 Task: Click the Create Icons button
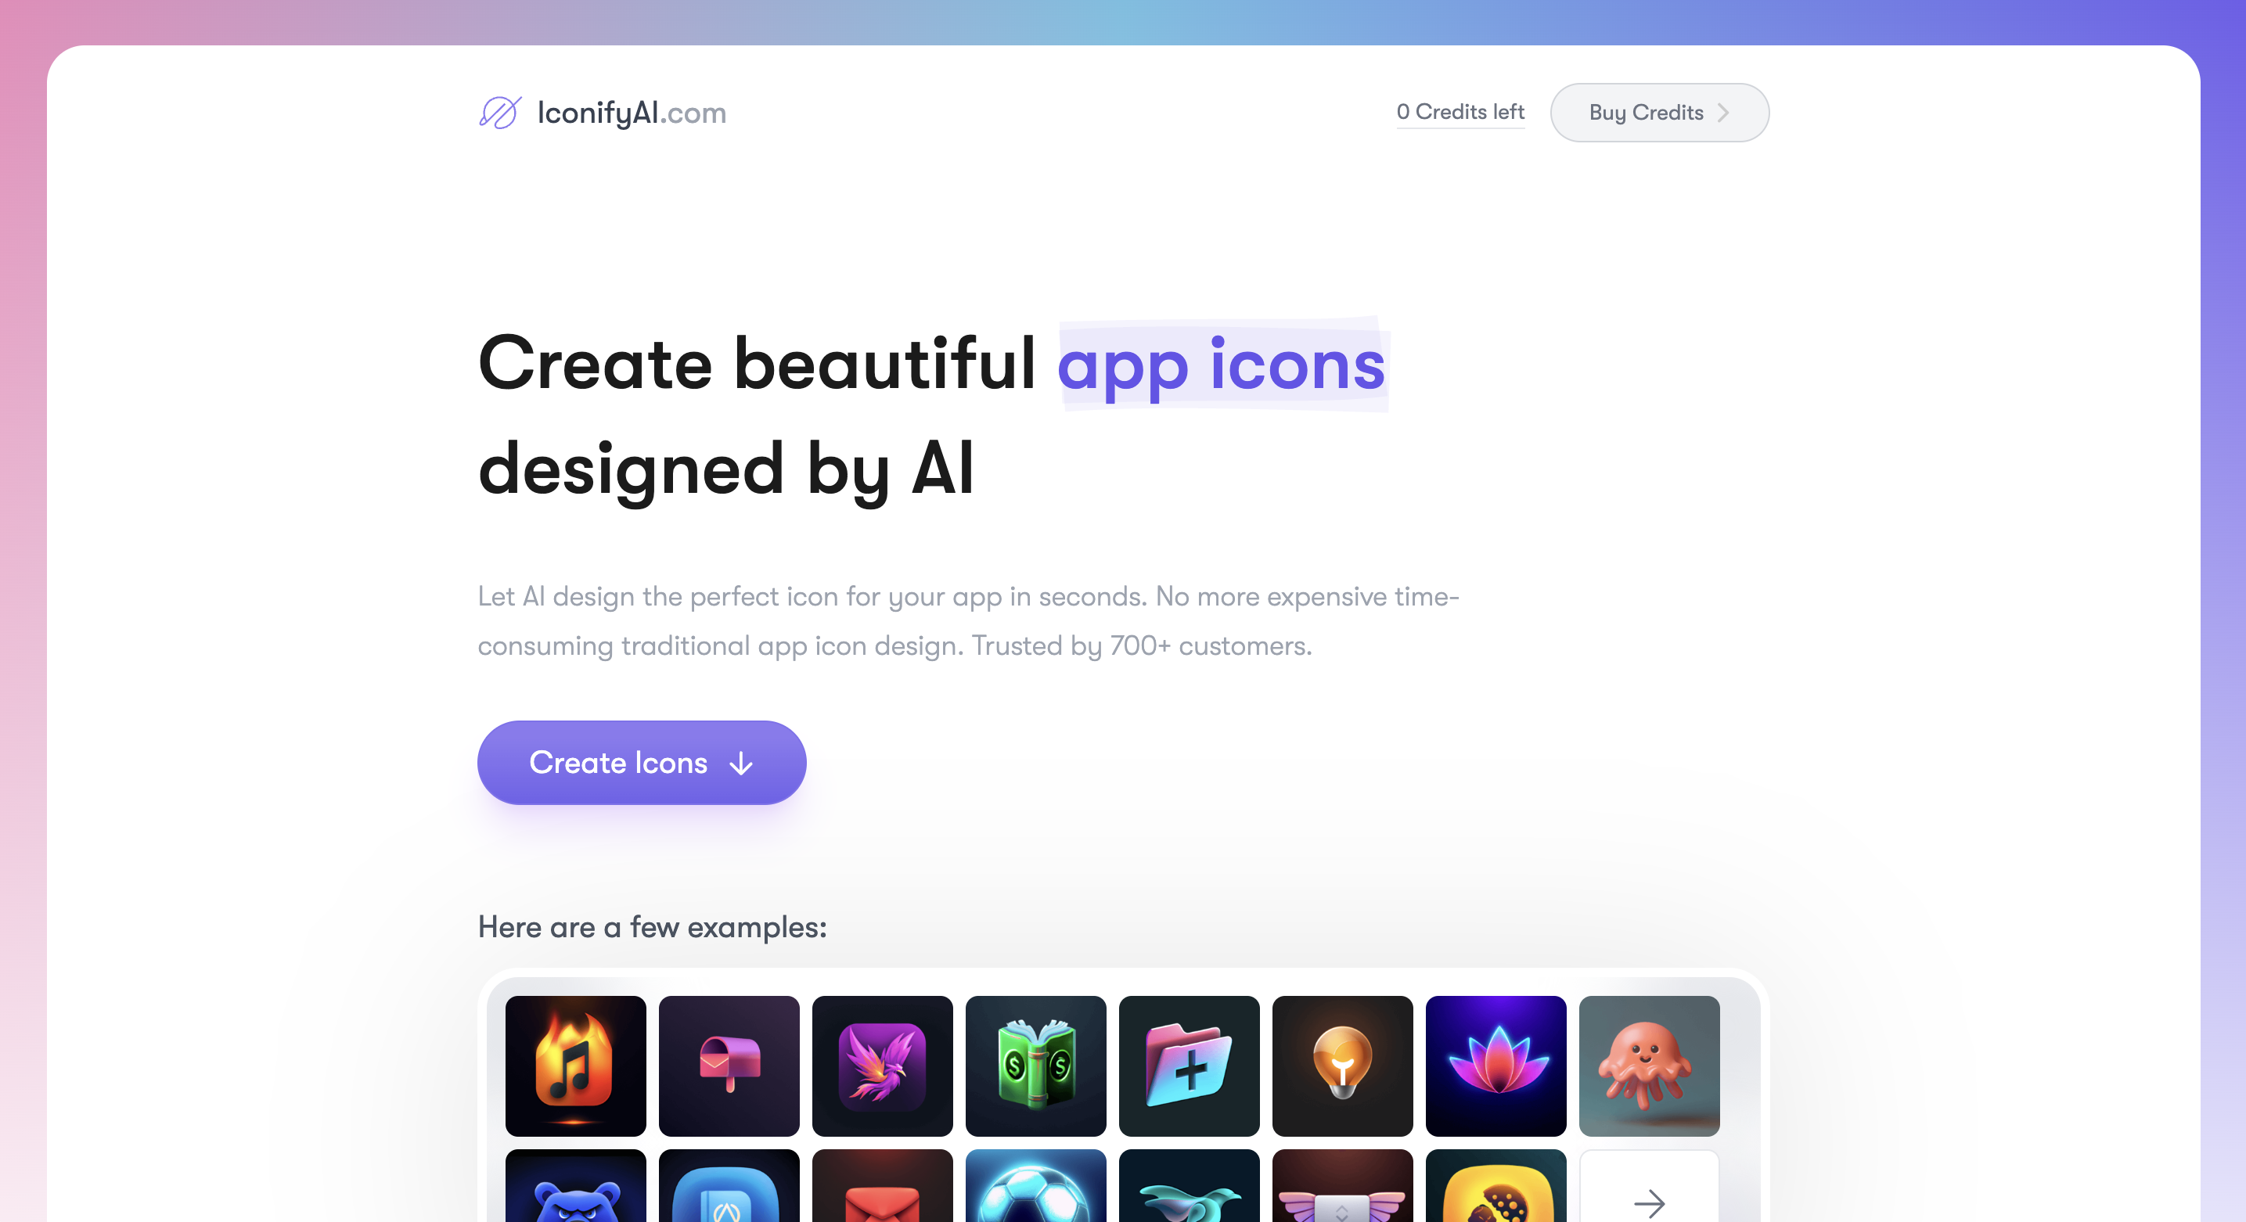tap(641, 761)
